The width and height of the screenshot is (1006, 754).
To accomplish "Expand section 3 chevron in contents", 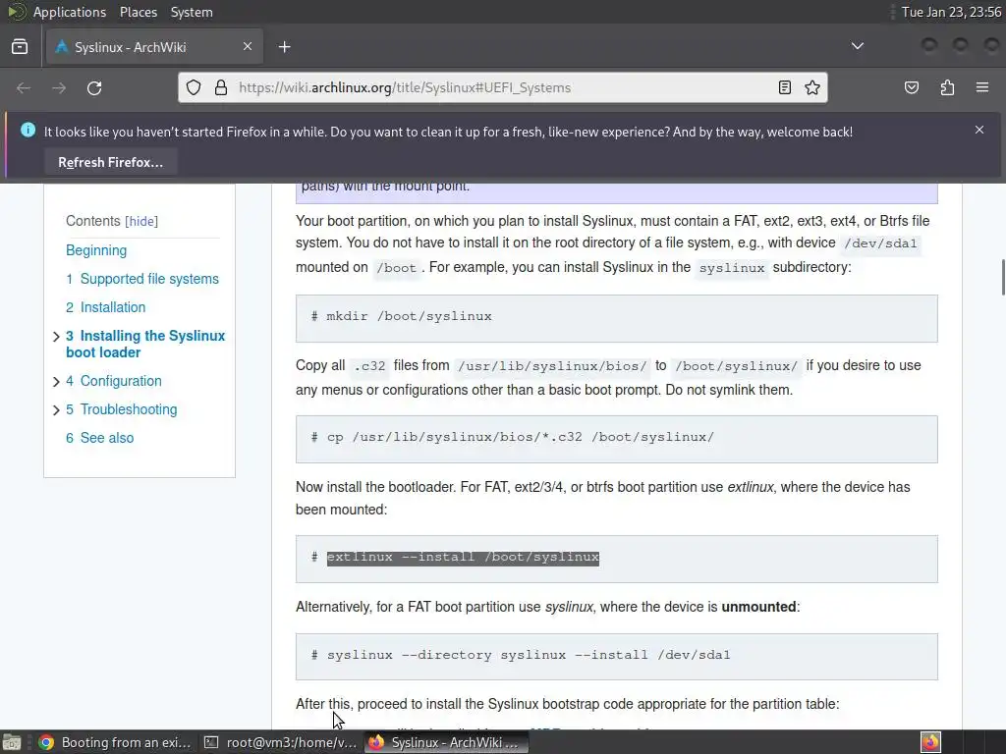I will [56, 337].
